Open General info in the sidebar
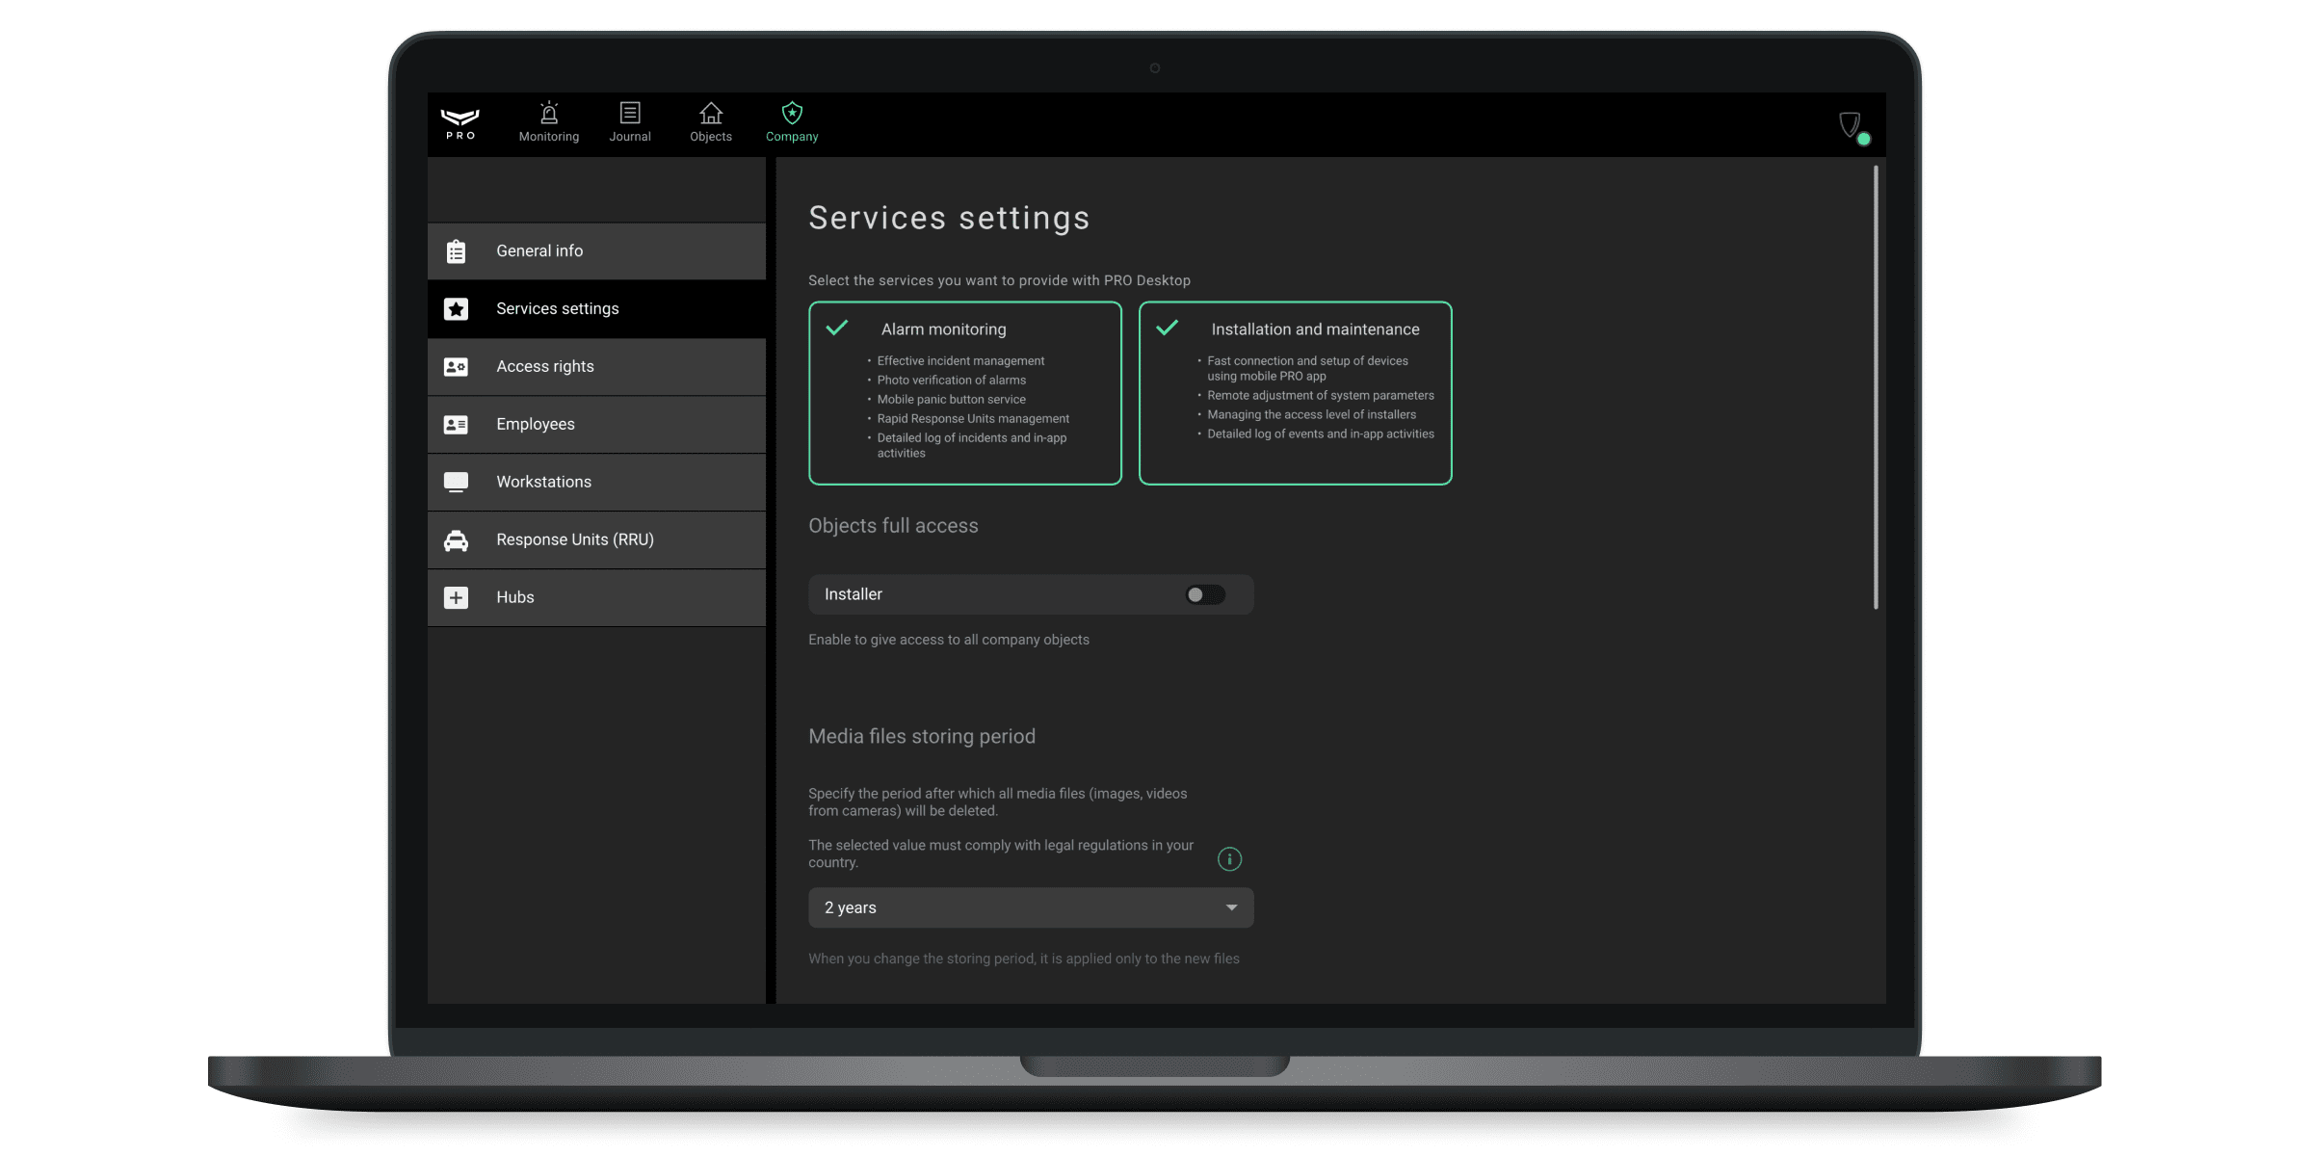2312x1156 pixels. coord(596,251)
